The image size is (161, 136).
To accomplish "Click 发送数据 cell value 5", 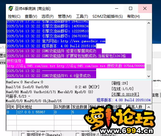I will [x=80, y=112].
